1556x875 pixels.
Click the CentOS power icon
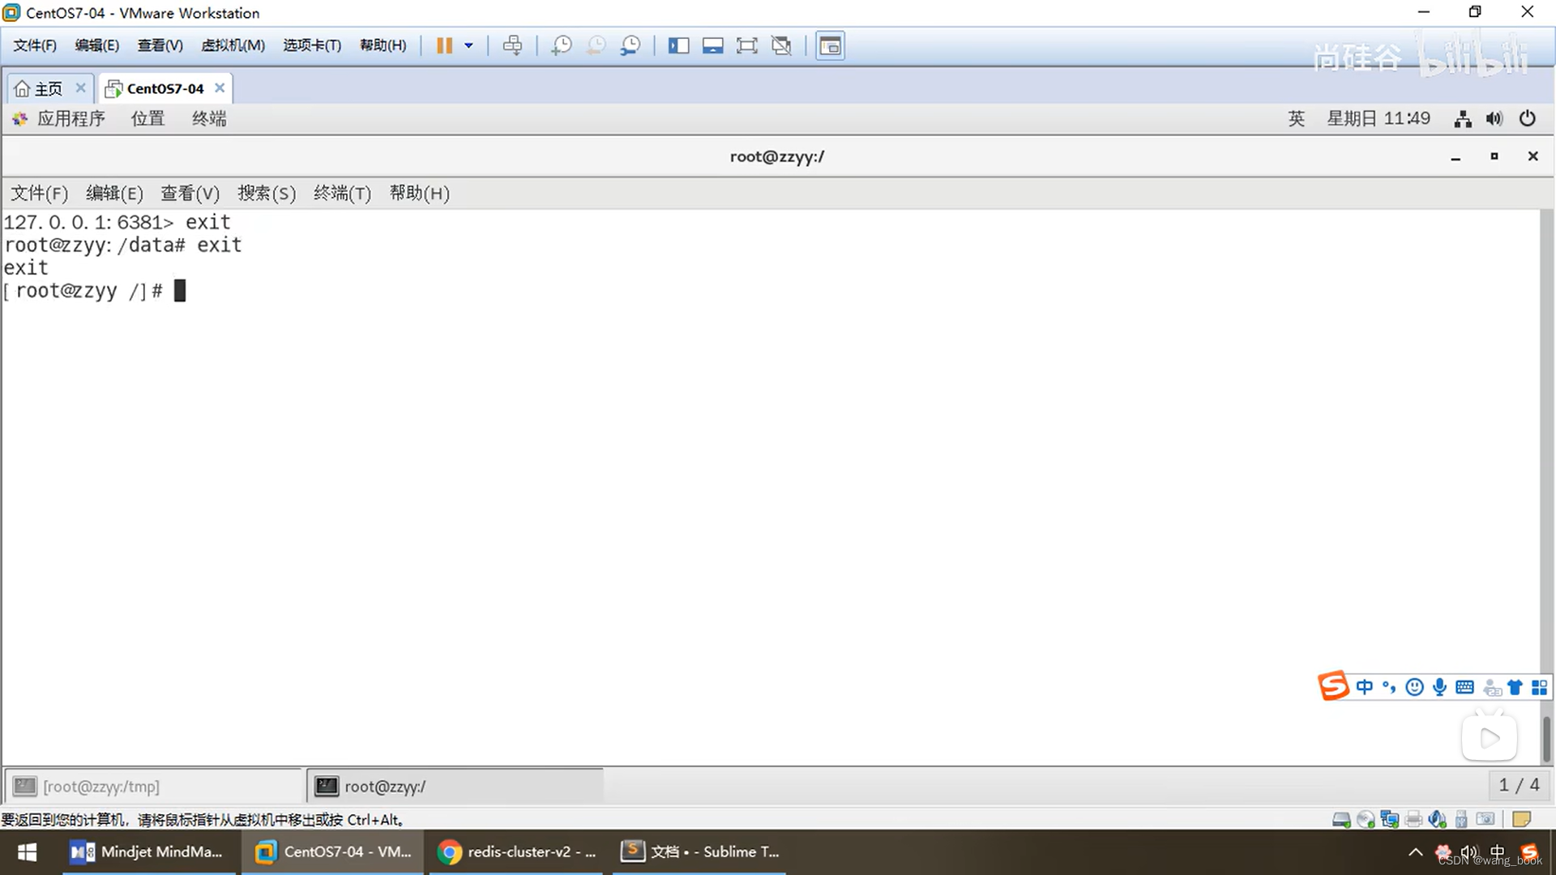click(x=1527, y=119)
